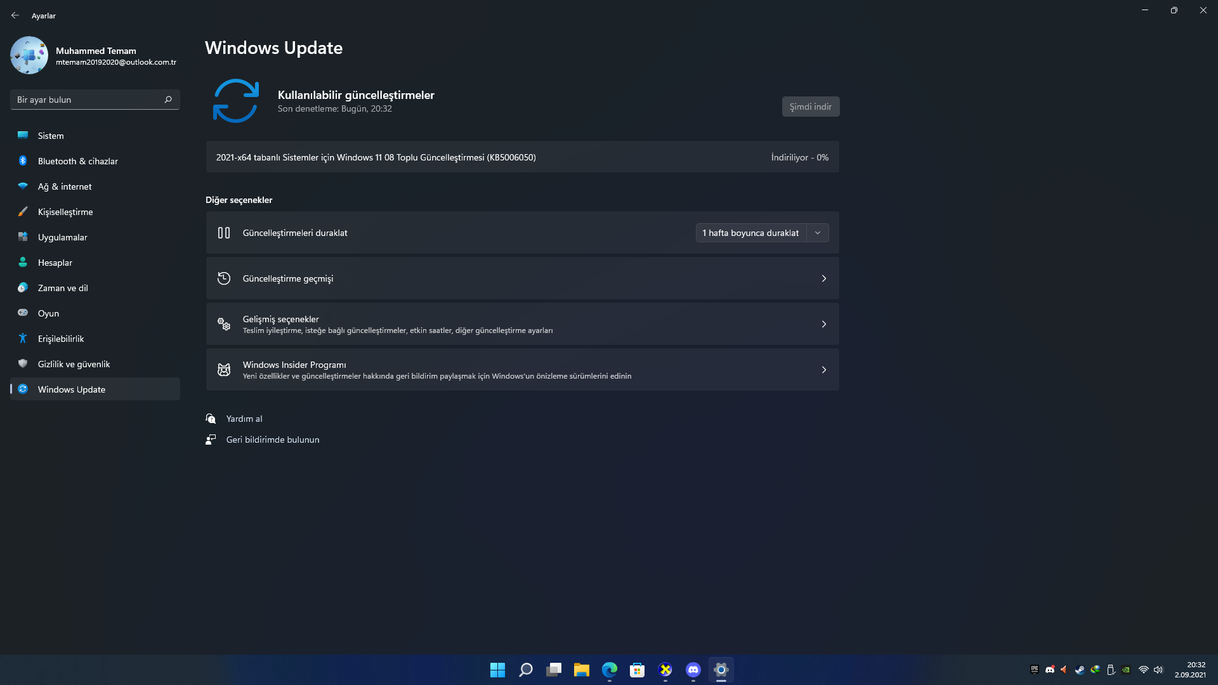Click the Oyun gamepad icon in sidebar

[x=23, y=313]
